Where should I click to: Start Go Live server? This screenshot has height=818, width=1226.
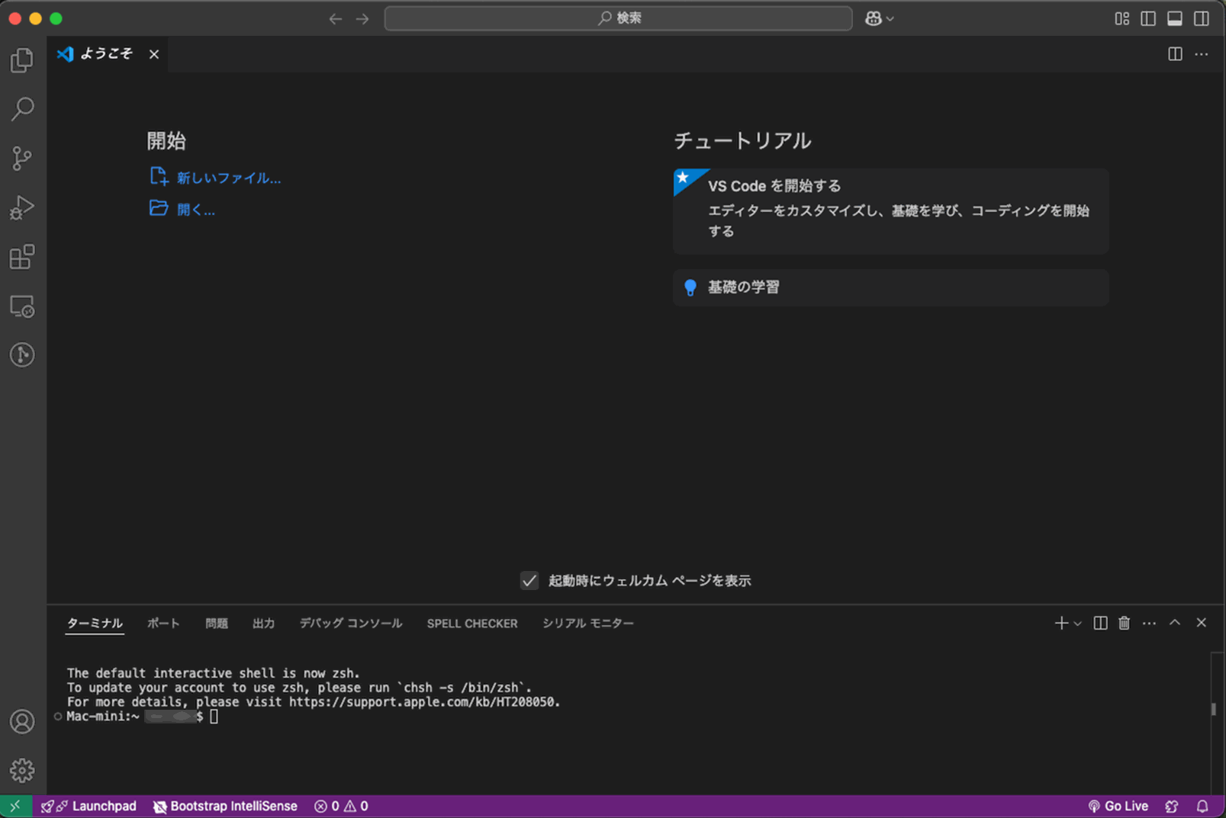coord(1118,806)
